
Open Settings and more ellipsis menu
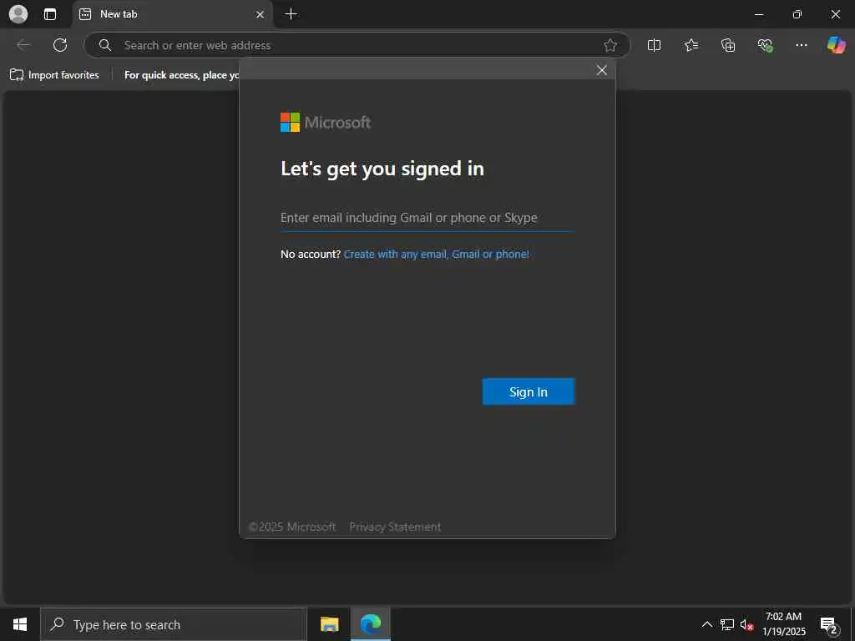(801, 45)
